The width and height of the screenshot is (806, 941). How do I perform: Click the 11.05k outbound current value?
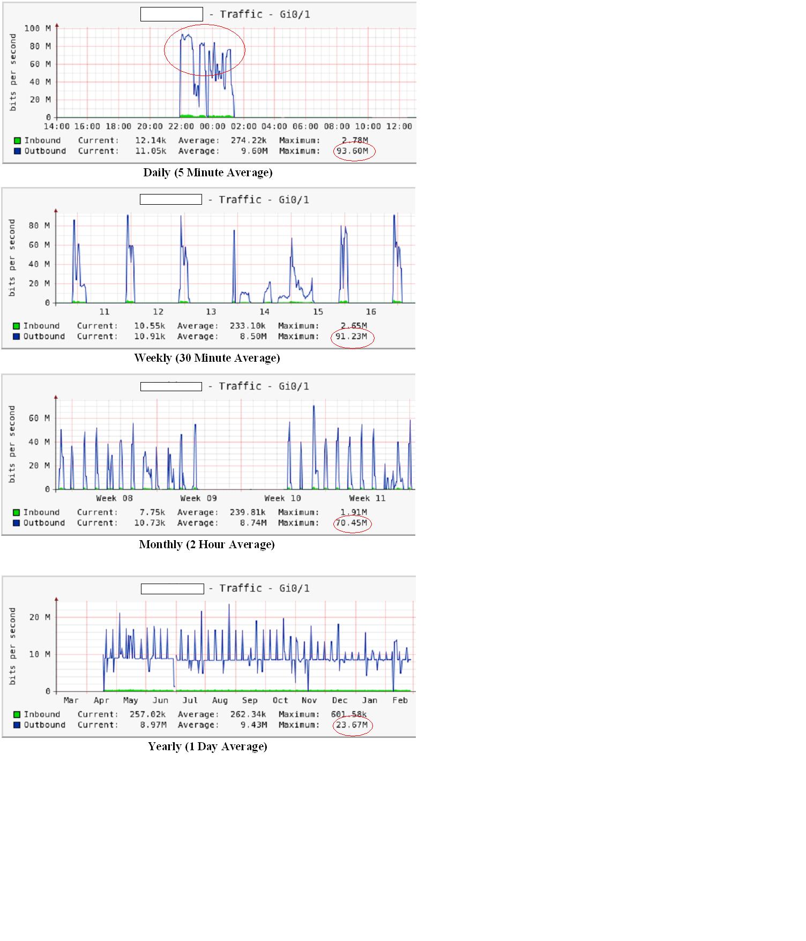[151, 151]
